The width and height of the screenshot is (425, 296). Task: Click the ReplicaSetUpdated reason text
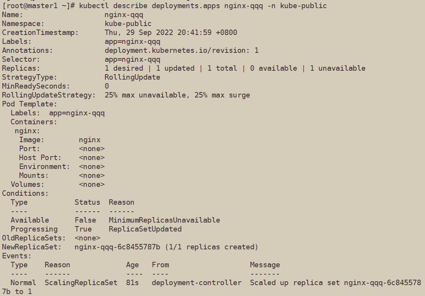[145, 229]
